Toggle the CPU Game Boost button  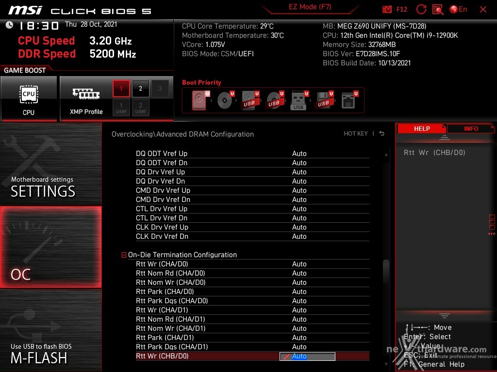(x=29, y=99)
